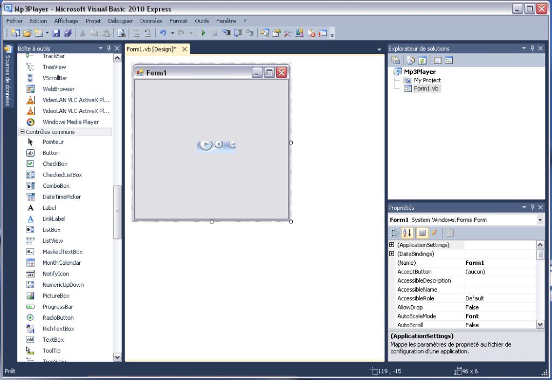Pin the Propriétés panel with auto-hide
This screenshot has height=380, width=552.
[532, 207]
